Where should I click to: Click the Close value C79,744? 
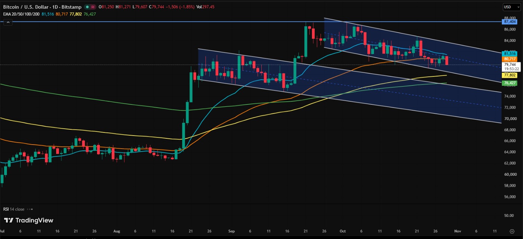(157, 7)
